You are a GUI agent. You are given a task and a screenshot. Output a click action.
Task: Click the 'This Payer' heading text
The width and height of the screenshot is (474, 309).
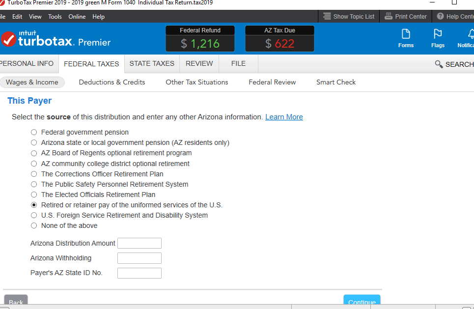(x=29, y=101)
